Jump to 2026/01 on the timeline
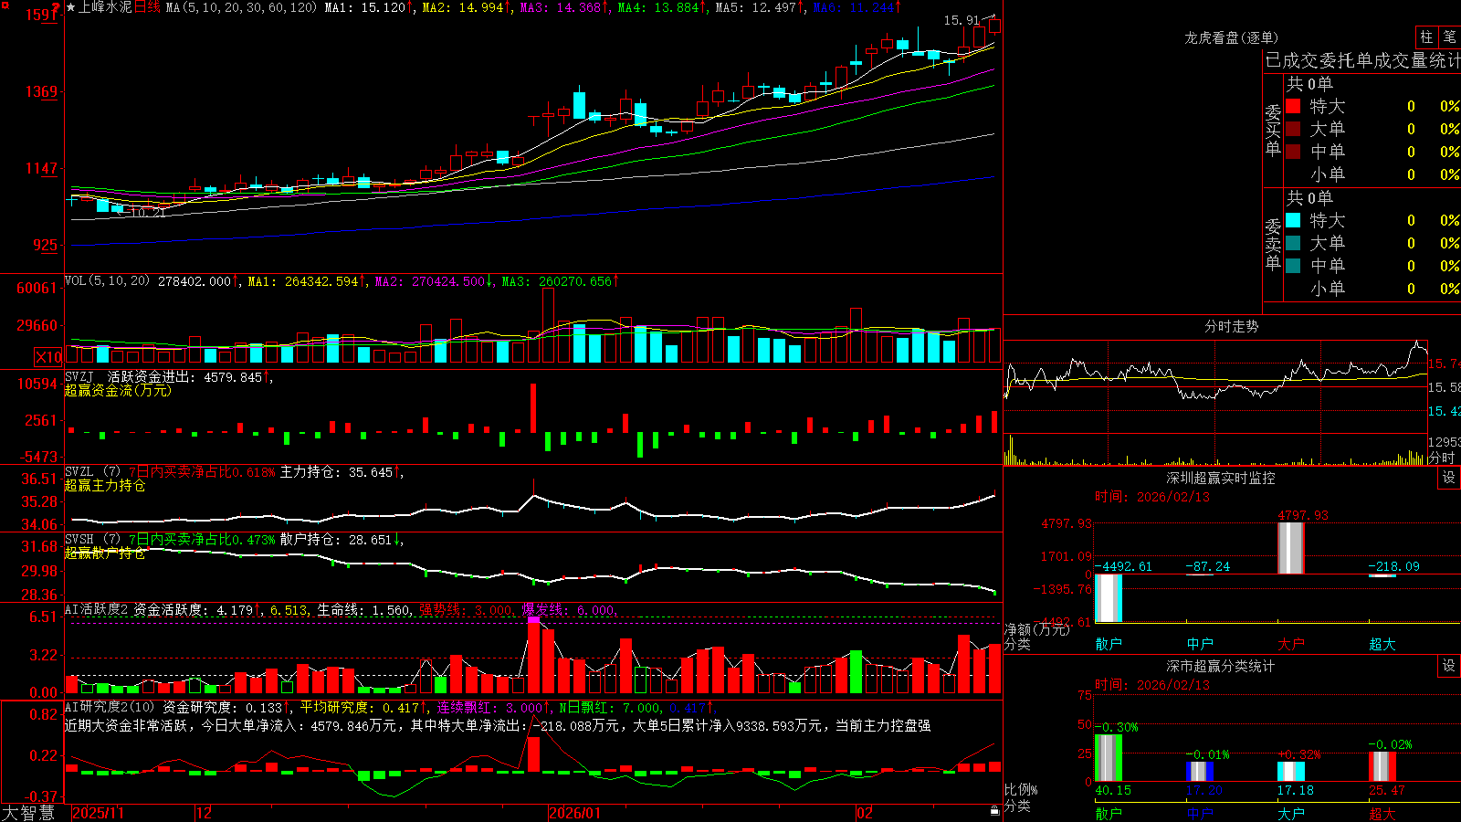 574,813
